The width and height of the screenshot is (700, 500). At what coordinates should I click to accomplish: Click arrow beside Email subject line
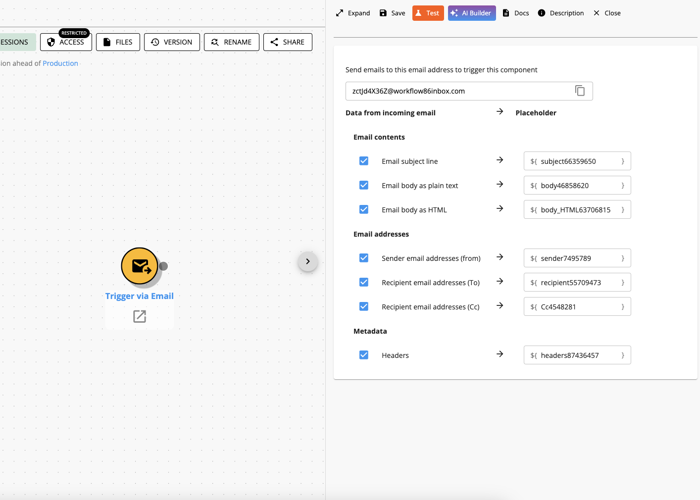pyautogui.click(x=500, y=160)
